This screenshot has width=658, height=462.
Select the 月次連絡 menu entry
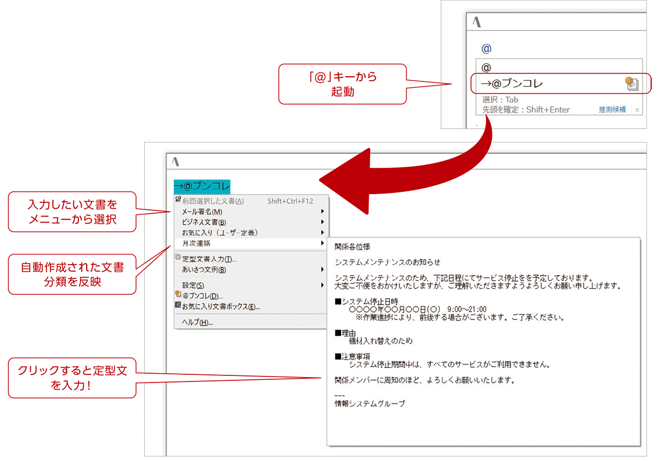point(251,243)
